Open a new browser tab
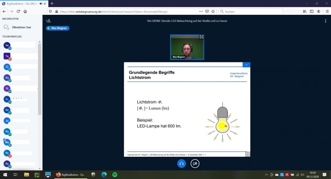Viewport: 331px width, 179px height. 52,3
